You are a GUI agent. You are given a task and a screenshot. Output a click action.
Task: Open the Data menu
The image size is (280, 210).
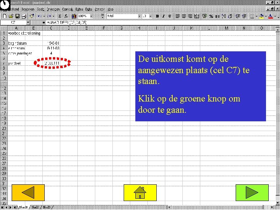click(x=89, y=9)
